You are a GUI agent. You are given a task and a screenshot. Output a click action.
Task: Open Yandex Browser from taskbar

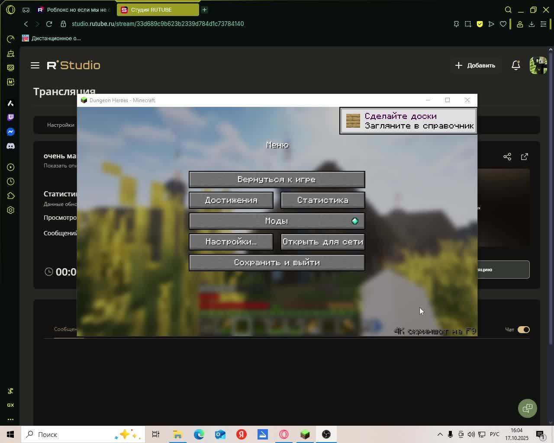pos(242,434)
